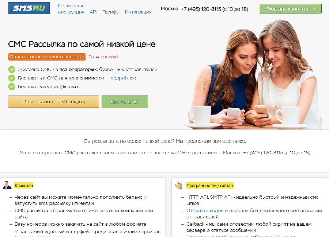Open the Отправка кодов и паролей link

coord(254,210)
